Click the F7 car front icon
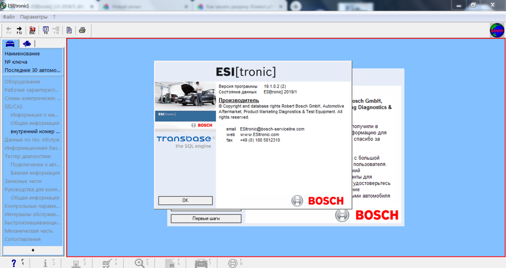This screenshot has height=268, width=506. click(202, 263)
